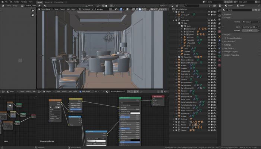This screenshot has height=149, width=261.
Task: Expand the Sun Position panel
Action: coord(229,48)
